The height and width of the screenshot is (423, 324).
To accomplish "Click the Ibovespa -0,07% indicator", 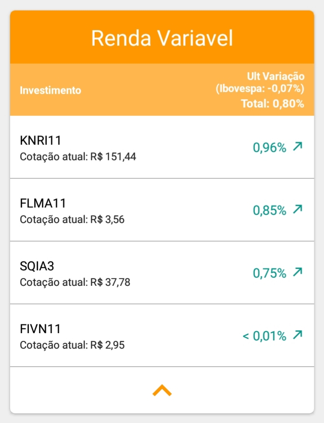I will tap(260, 88).
